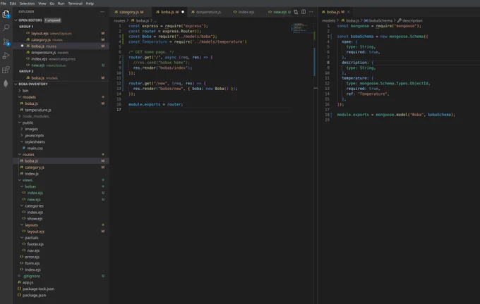
Task: Click the Split Editor icon
Action: click(x=304, y=12)
